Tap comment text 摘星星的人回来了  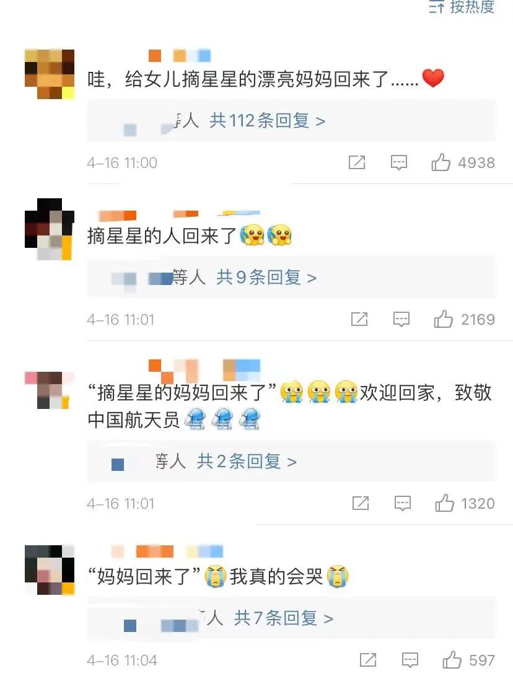(x=162, y=236)
